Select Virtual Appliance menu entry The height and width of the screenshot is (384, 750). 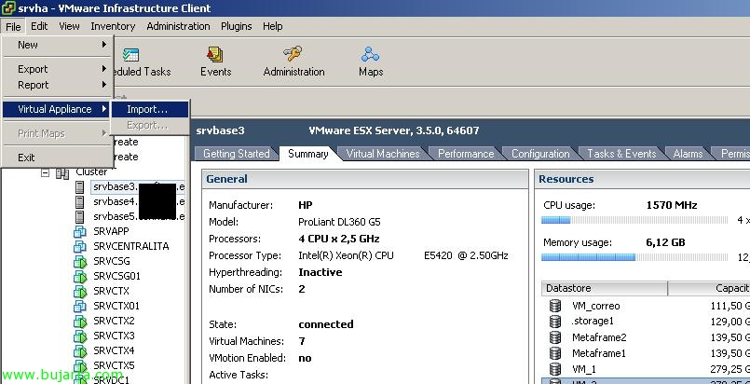click(x=58, y=109)
